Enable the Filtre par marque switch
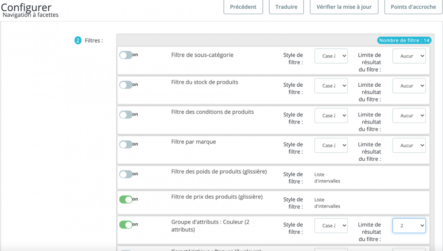 point(126,144)
